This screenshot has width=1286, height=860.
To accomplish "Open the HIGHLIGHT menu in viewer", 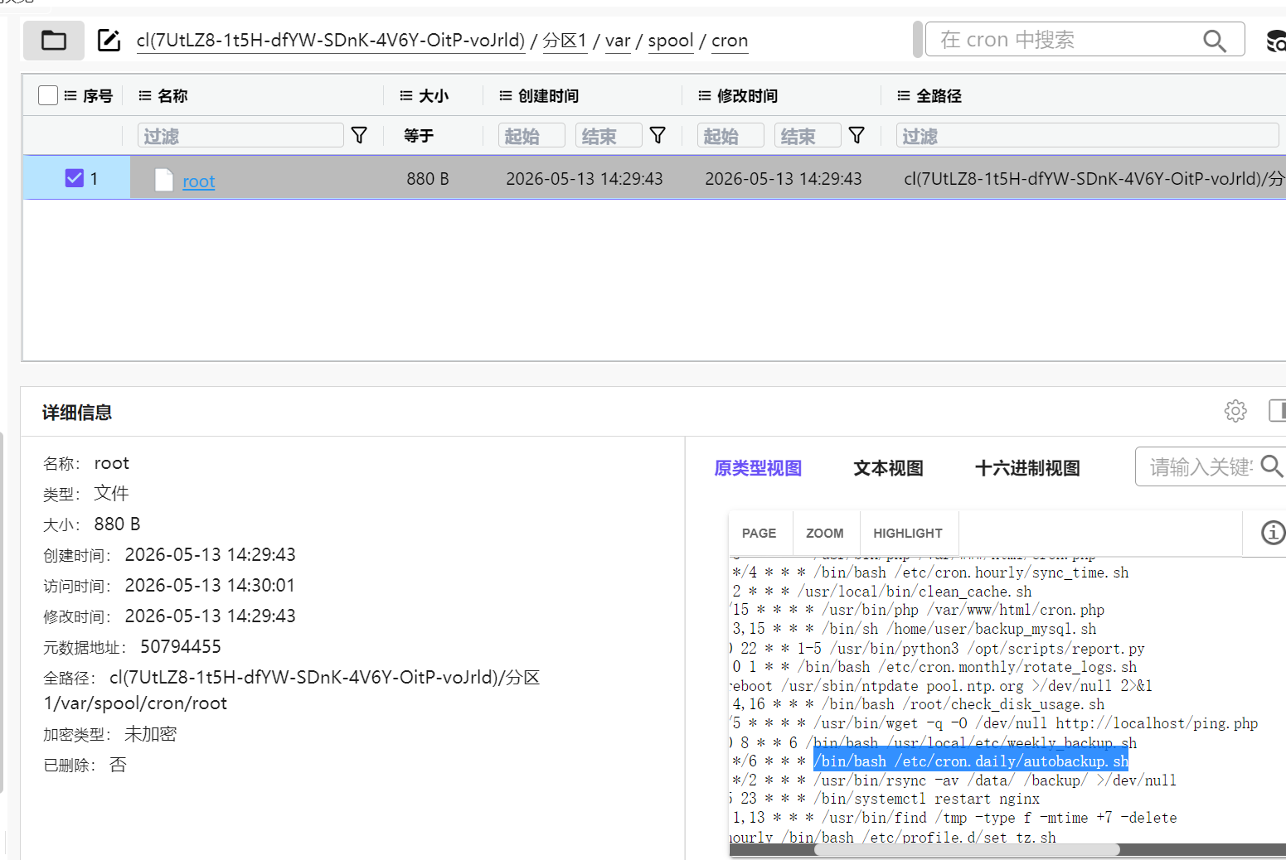I will click(908, 533).
